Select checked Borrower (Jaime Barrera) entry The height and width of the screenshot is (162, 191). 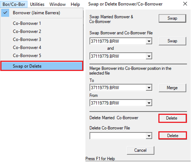(x=42, y=13)
